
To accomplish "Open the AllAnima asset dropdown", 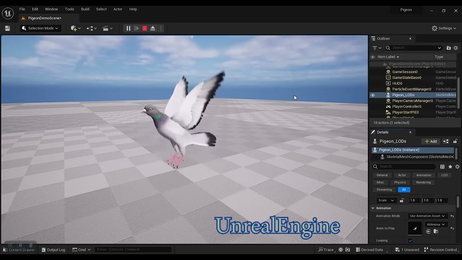I will (436, 225).
